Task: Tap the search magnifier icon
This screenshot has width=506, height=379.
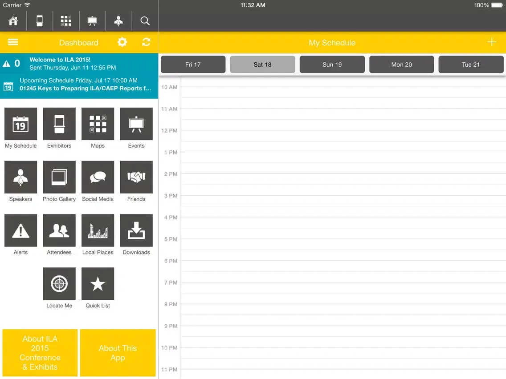Action: (145, 21)
